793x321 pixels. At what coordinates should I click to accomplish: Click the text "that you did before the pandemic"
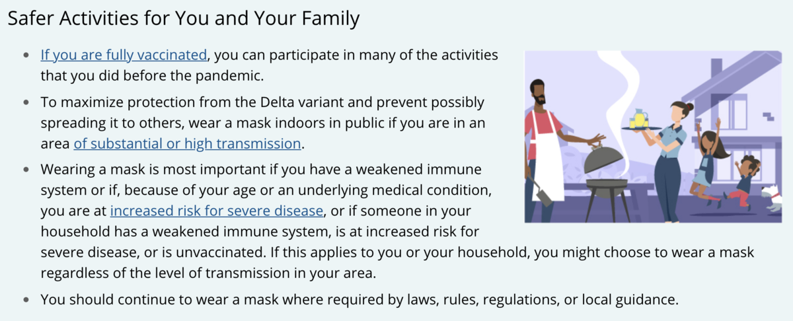152,75
